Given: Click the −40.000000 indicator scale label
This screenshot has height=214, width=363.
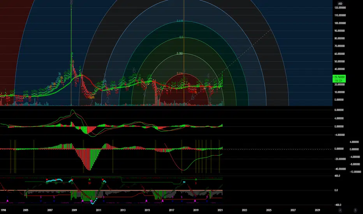Looking at the screenshot, I should [340, 169].
